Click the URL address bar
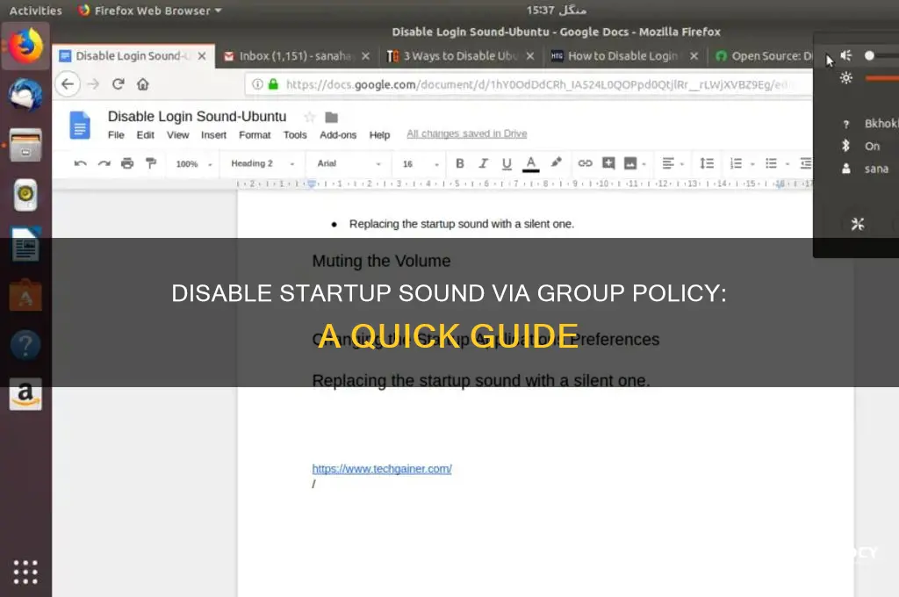 coord(528,84)
